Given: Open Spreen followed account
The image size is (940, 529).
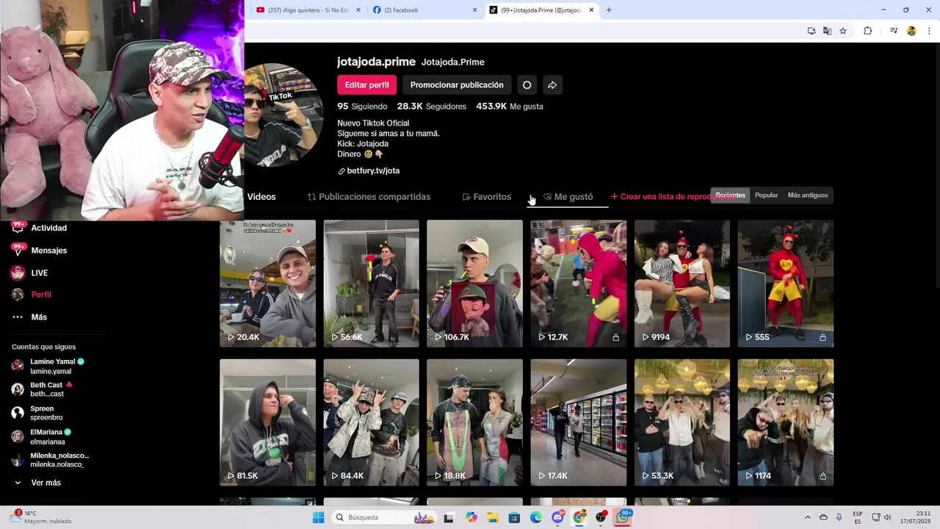Looking at the screenshot, I should coord(38,413).
